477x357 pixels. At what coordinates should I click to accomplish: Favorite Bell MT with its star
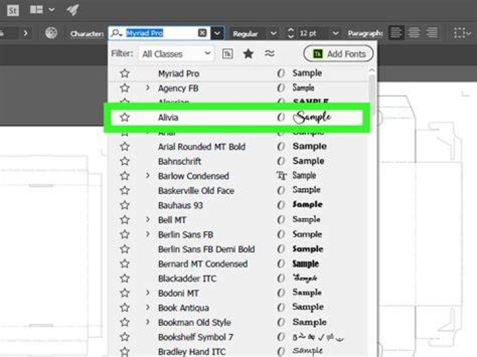point(125,220)
